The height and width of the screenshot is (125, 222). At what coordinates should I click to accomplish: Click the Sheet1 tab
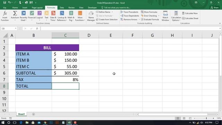pos(22,114)
